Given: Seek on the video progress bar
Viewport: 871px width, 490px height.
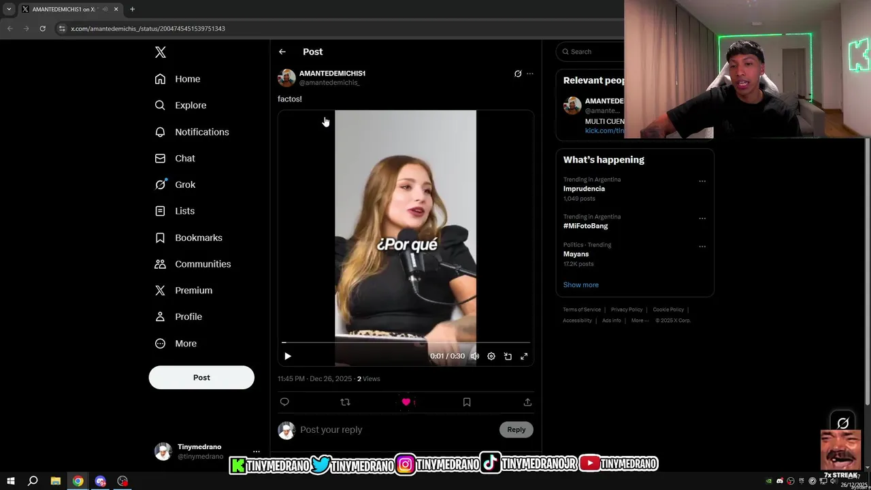Looking at the screenshot, I should click(406, 342).
